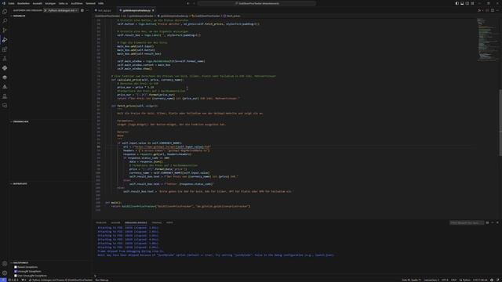This screenshot has height=282, width=502.
Task: Click the UTF-8 encoding in status bar
Action: tap(445, 280)
